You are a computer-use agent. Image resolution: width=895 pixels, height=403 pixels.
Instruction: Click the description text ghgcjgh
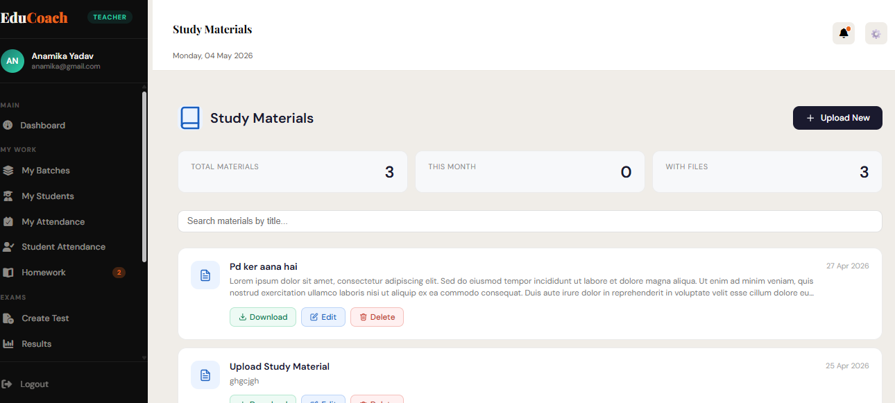point(244,381)
